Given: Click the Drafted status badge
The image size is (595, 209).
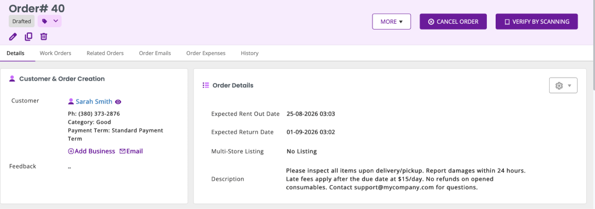Looking at the screenshot, I should 21,21.
